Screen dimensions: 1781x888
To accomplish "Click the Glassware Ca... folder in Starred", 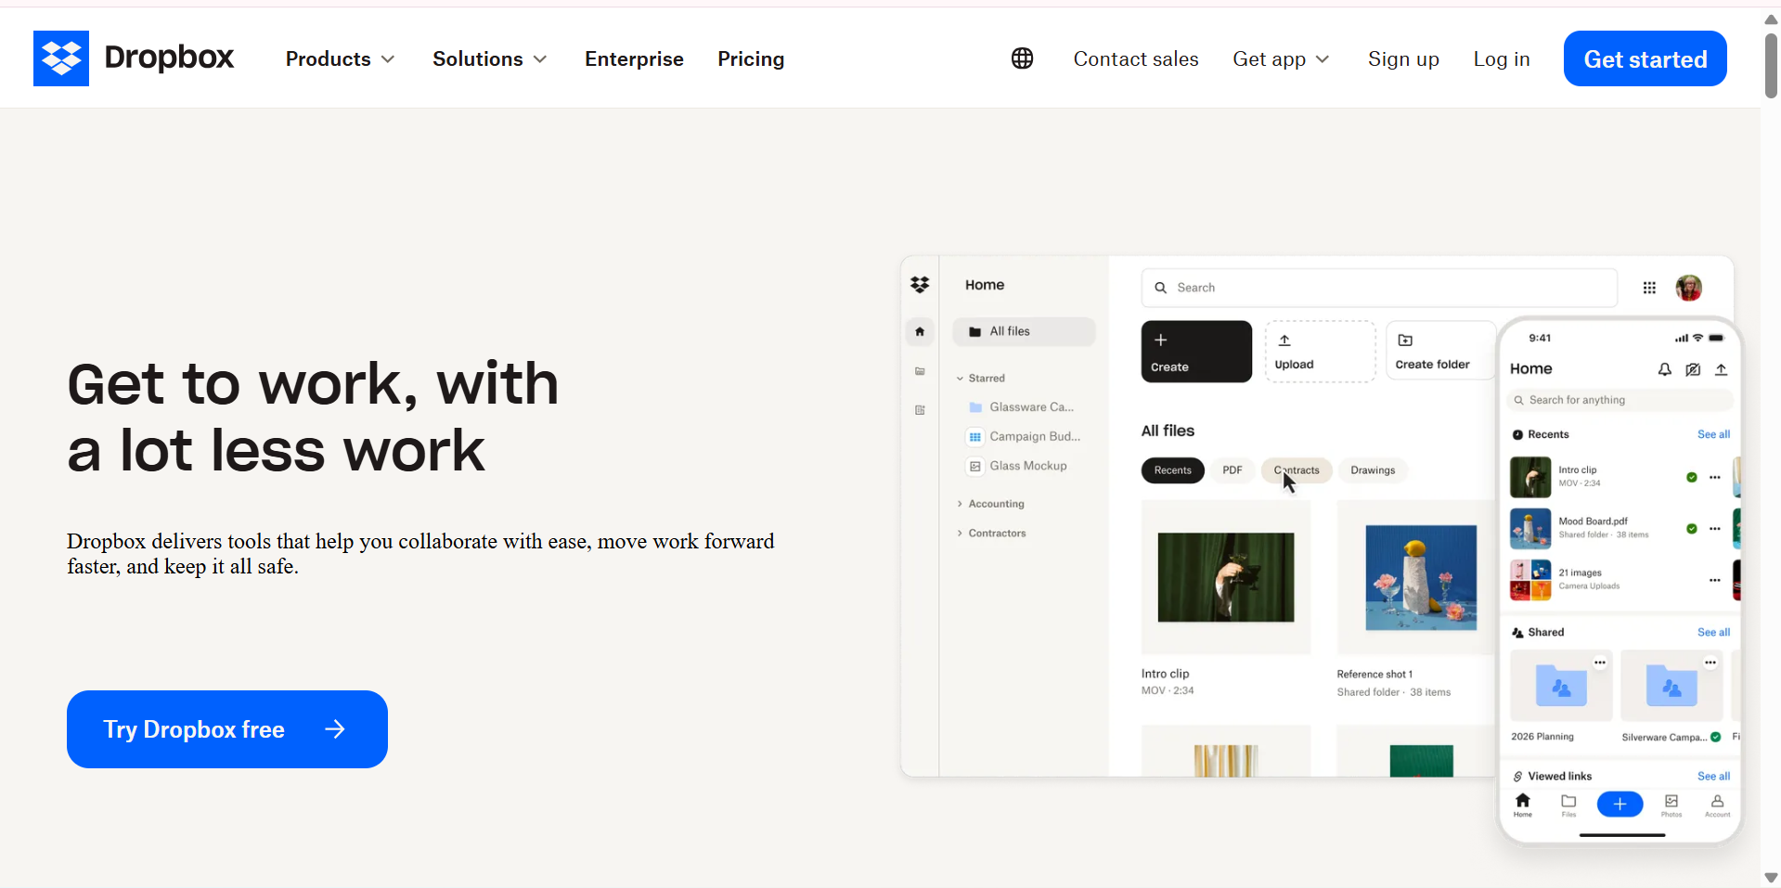I will tap(1021, 407).
